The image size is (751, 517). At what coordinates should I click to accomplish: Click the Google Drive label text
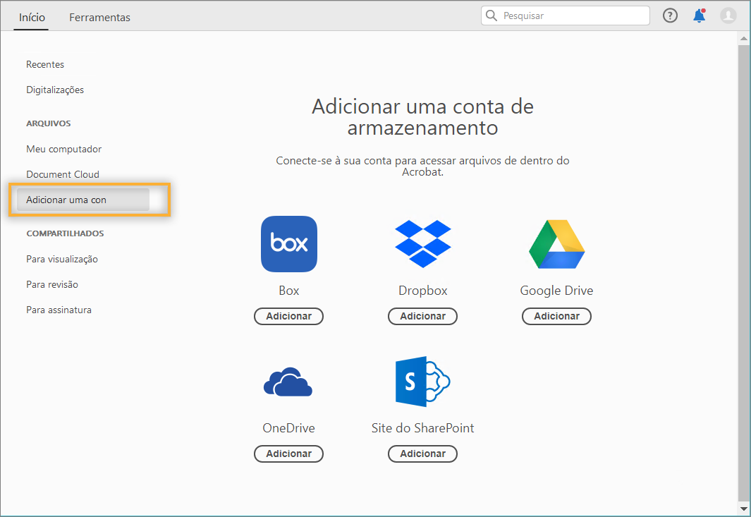[x=556, y=291]
